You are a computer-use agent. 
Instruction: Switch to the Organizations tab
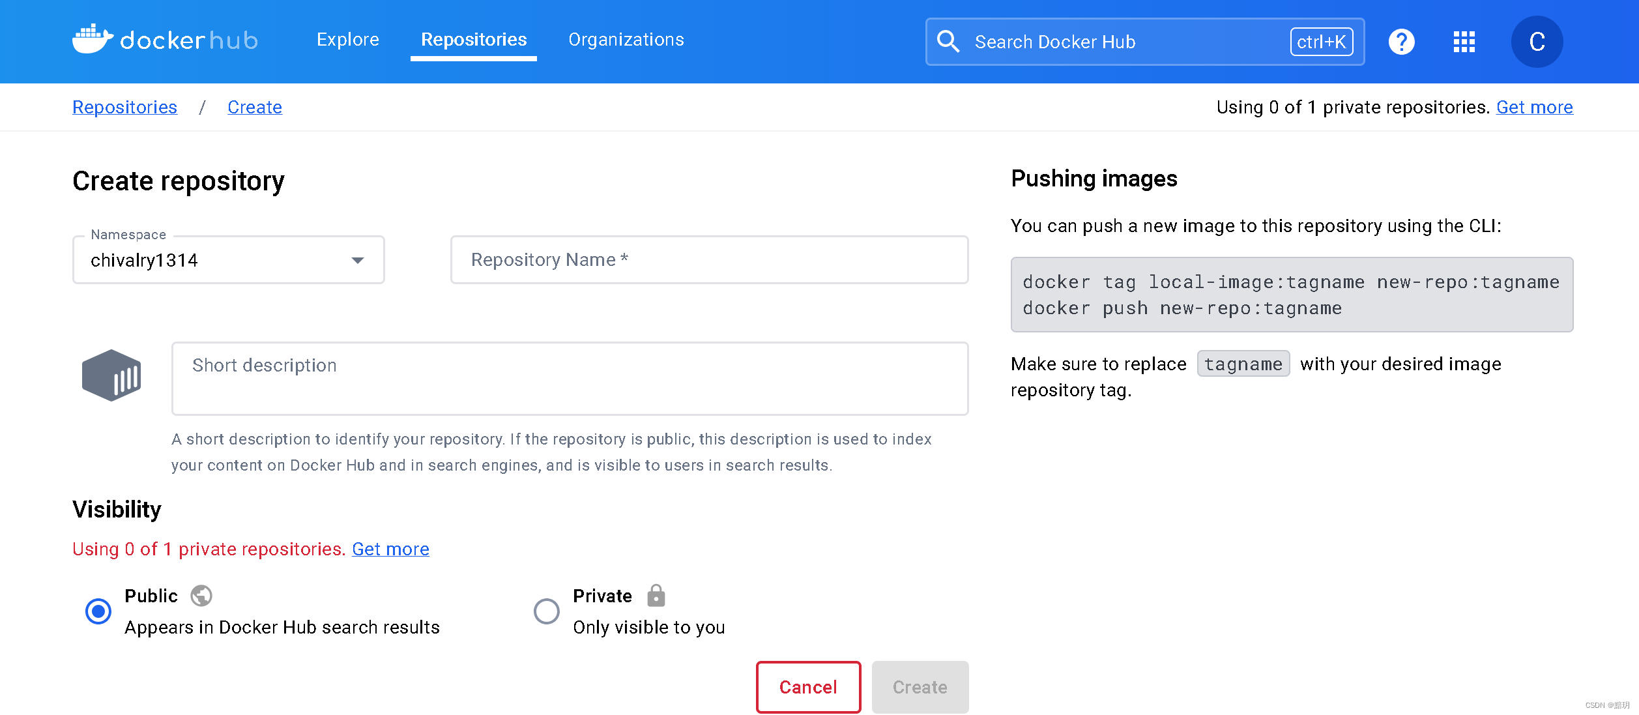coord(626,40)
